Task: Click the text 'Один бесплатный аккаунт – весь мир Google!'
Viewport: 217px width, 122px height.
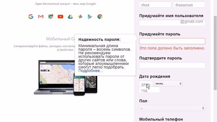Action: 65,4
